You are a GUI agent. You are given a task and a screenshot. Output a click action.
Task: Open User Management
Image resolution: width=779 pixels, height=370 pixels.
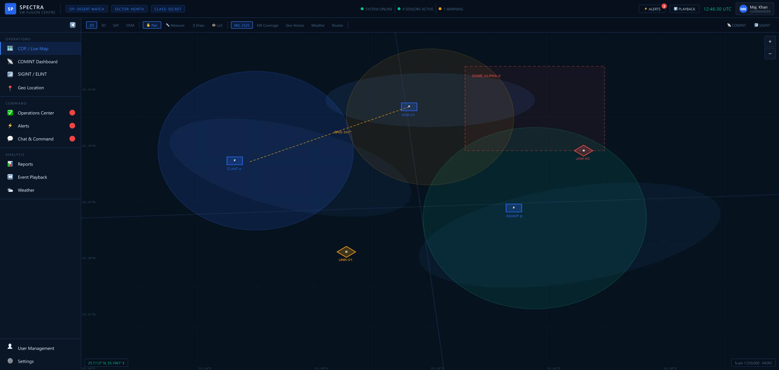click(41, 348)
